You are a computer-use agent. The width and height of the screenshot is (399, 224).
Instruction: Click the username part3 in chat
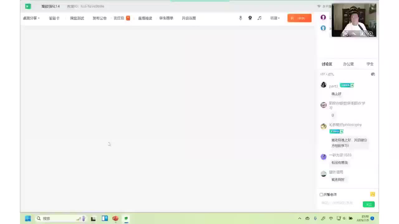[333, 86]
